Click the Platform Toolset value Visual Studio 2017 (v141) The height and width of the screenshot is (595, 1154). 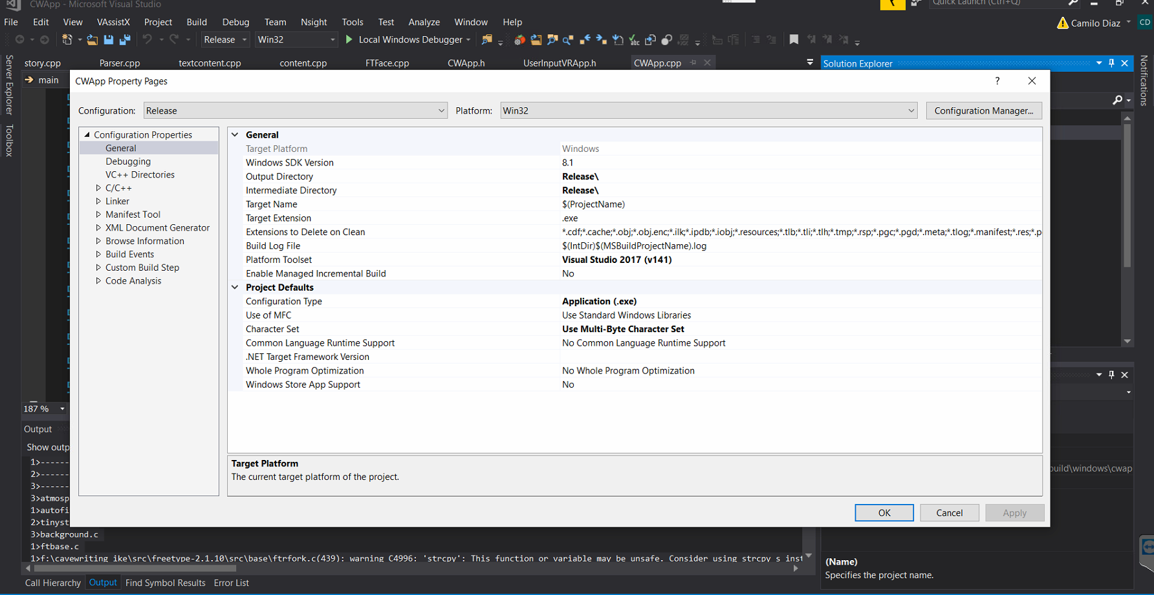click(616, 260)
